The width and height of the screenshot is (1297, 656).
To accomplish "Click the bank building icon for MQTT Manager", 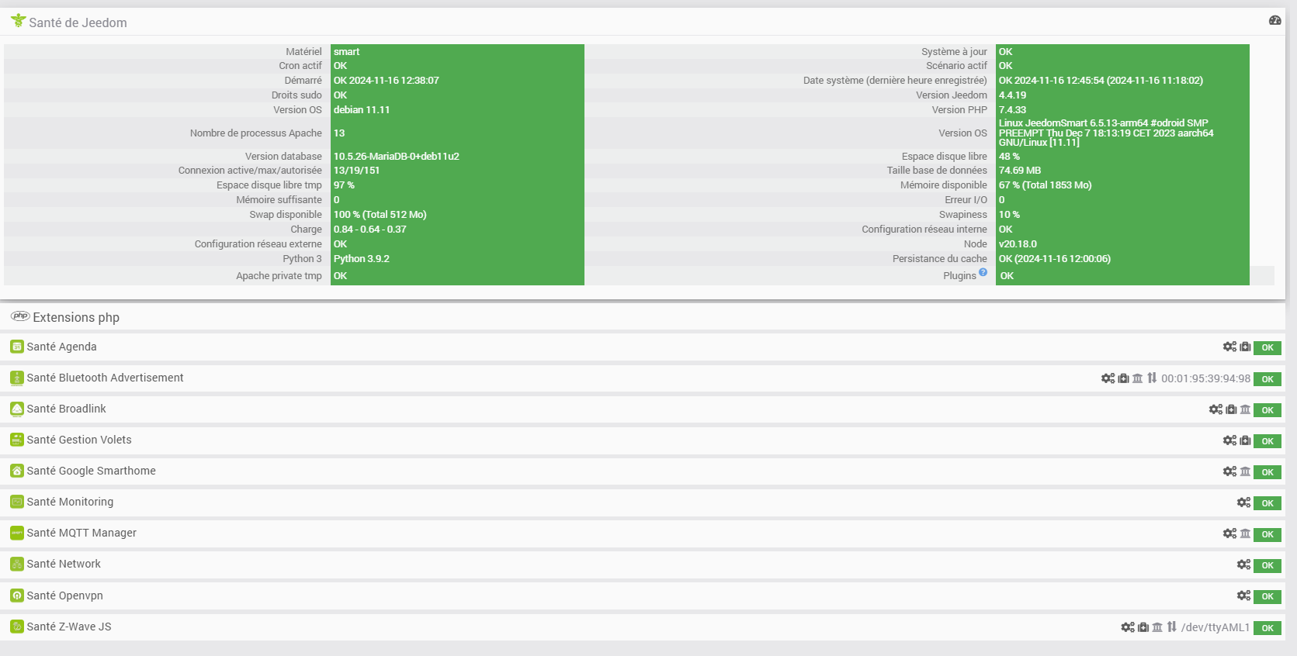I will click(x=1245, y=533).
